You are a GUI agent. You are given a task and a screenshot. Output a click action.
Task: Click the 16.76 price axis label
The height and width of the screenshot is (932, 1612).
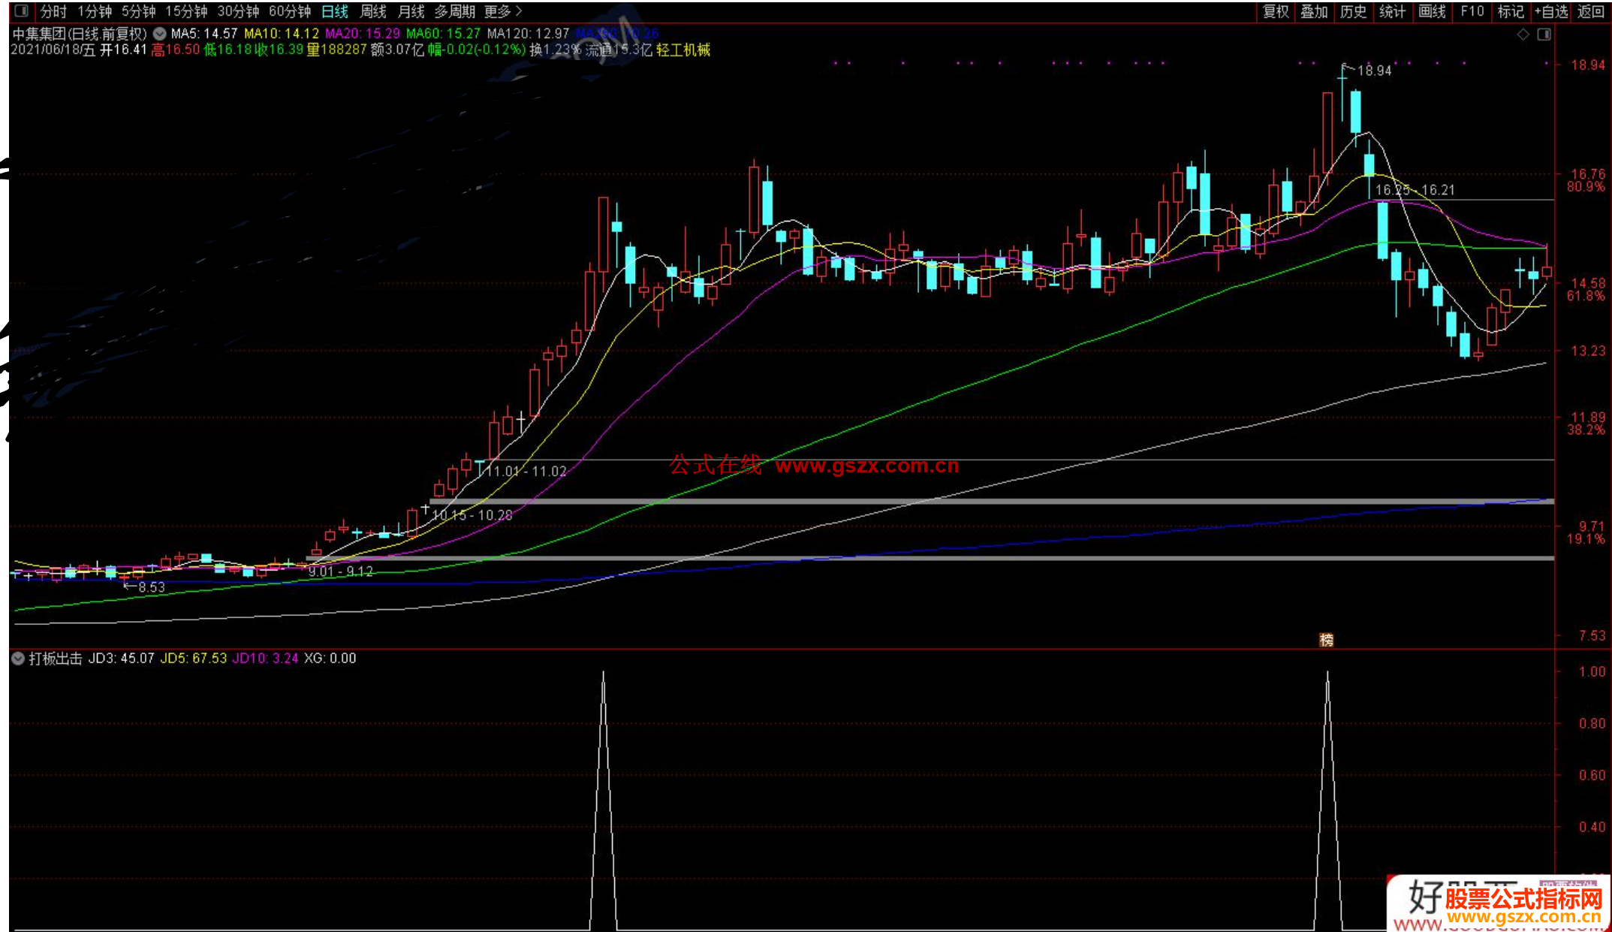click(1588, 174)
